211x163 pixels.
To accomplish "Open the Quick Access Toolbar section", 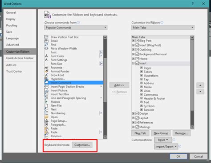I will (20, 58).
